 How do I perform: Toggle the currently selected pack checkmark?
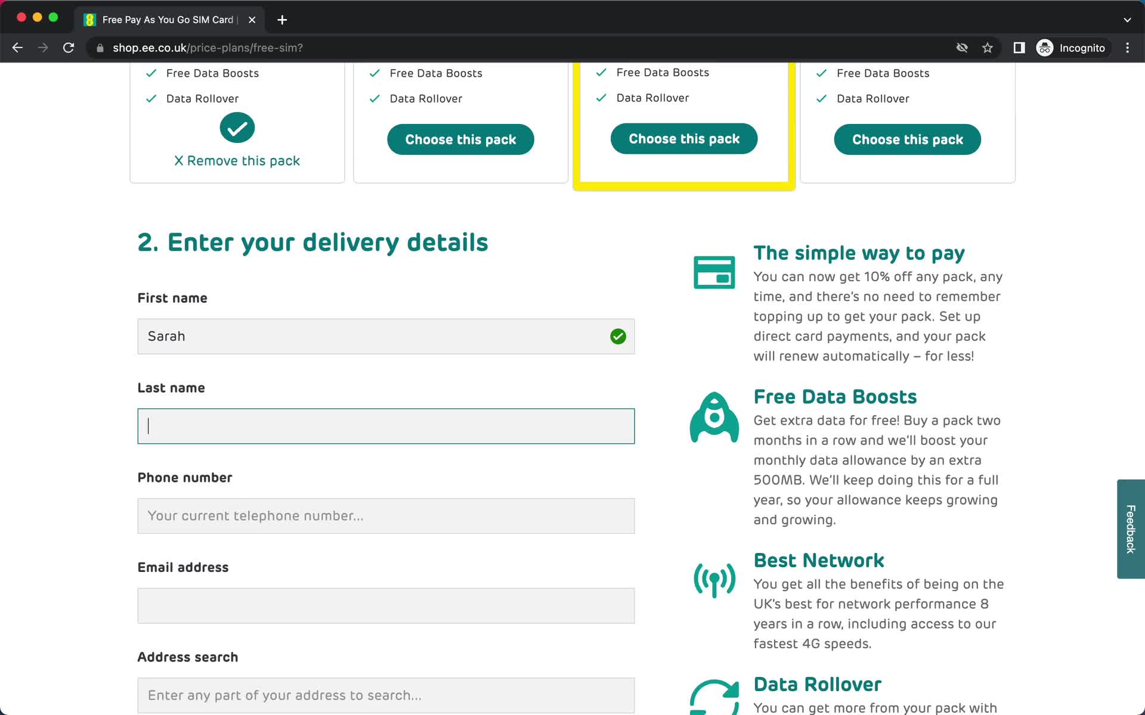(x=237, y=128)
